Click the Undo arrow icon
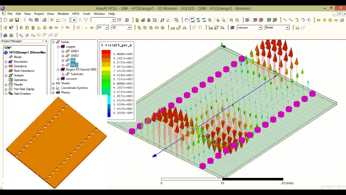This screenshot has height=195, width=346. point(58,20)
